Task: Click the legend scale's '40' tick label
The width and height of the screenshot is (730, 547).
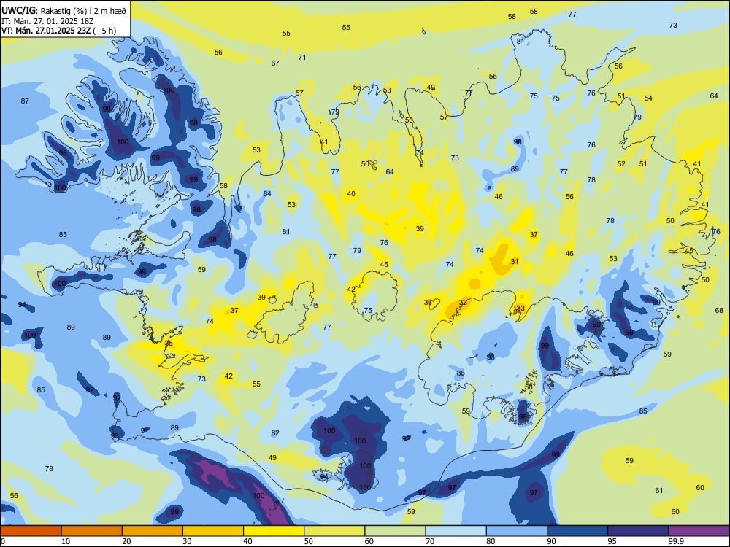Action: coord(247,541)
